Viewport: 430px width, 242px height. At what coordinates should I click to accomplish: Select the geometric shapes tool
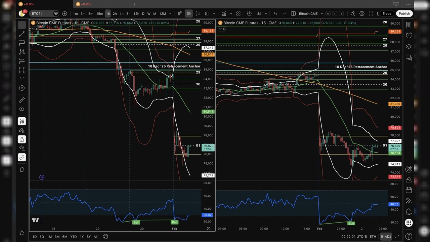point(22,70)
